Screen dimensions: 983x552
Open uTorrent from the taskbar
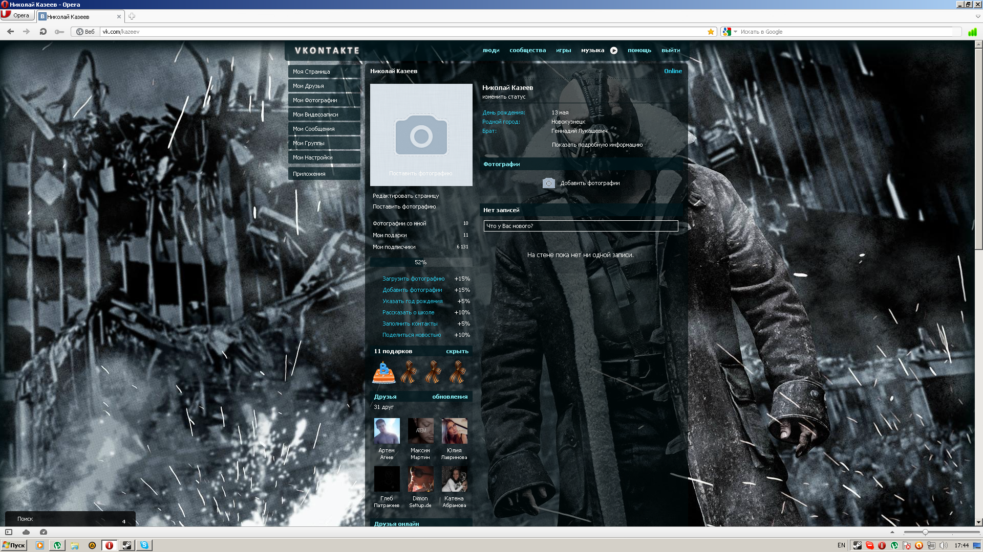(x=57, y=545)
